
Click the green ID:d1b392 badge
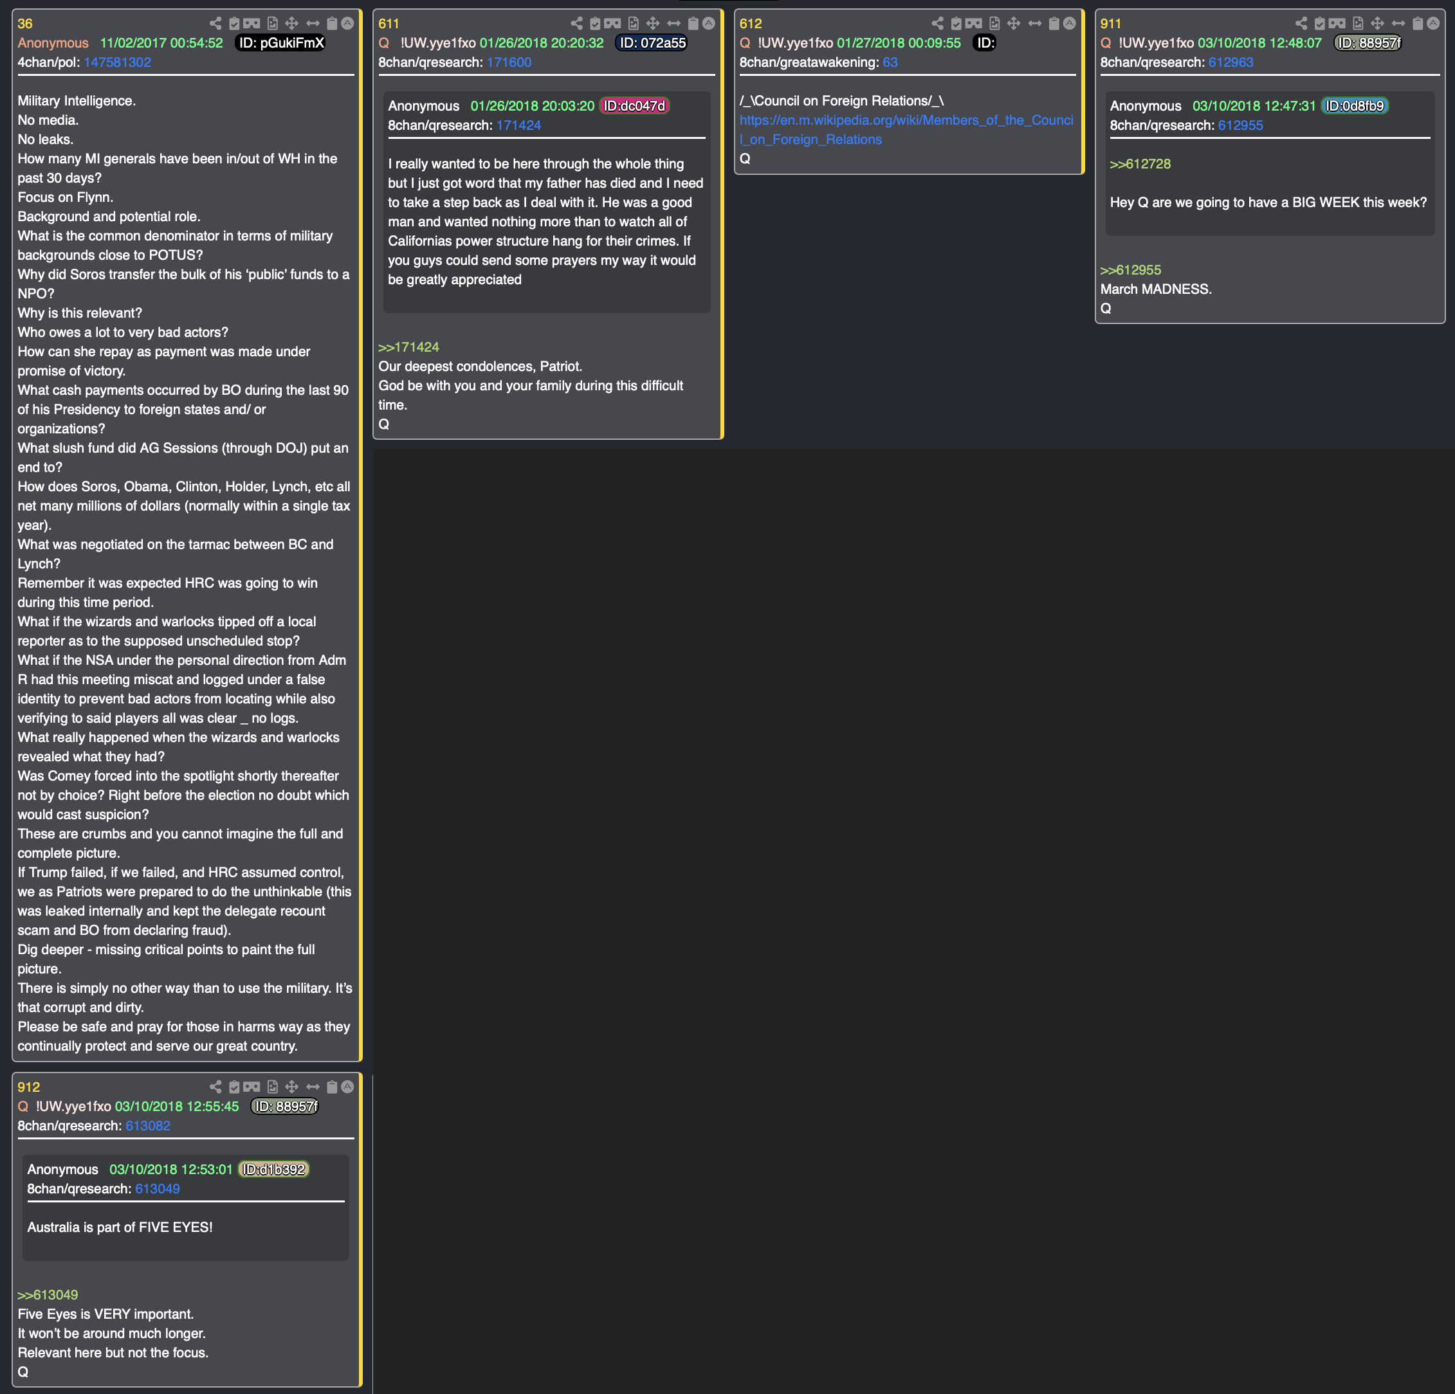[273, 1169]
